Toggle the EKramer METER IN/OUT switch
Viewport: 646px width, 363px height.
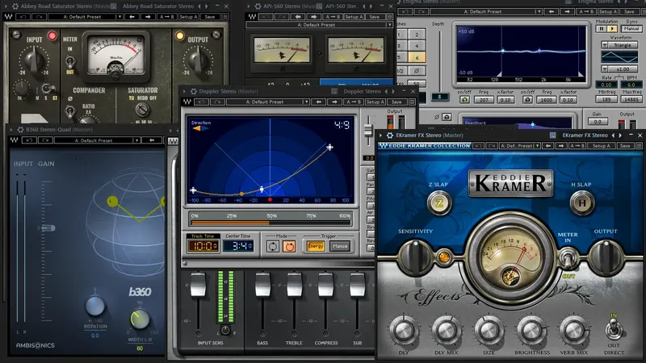click(568, 259)
